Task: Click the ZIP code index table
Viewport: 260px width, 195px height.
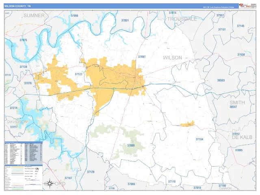Action: click(24, 153)
